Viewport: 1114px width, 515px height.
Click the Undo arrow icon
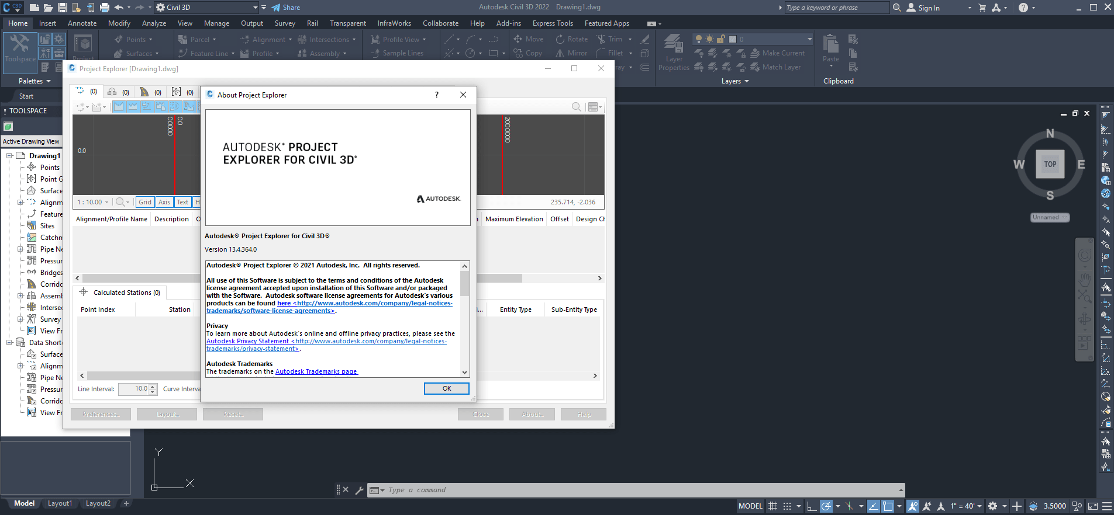pyautogui.click(x=119, y=8)
